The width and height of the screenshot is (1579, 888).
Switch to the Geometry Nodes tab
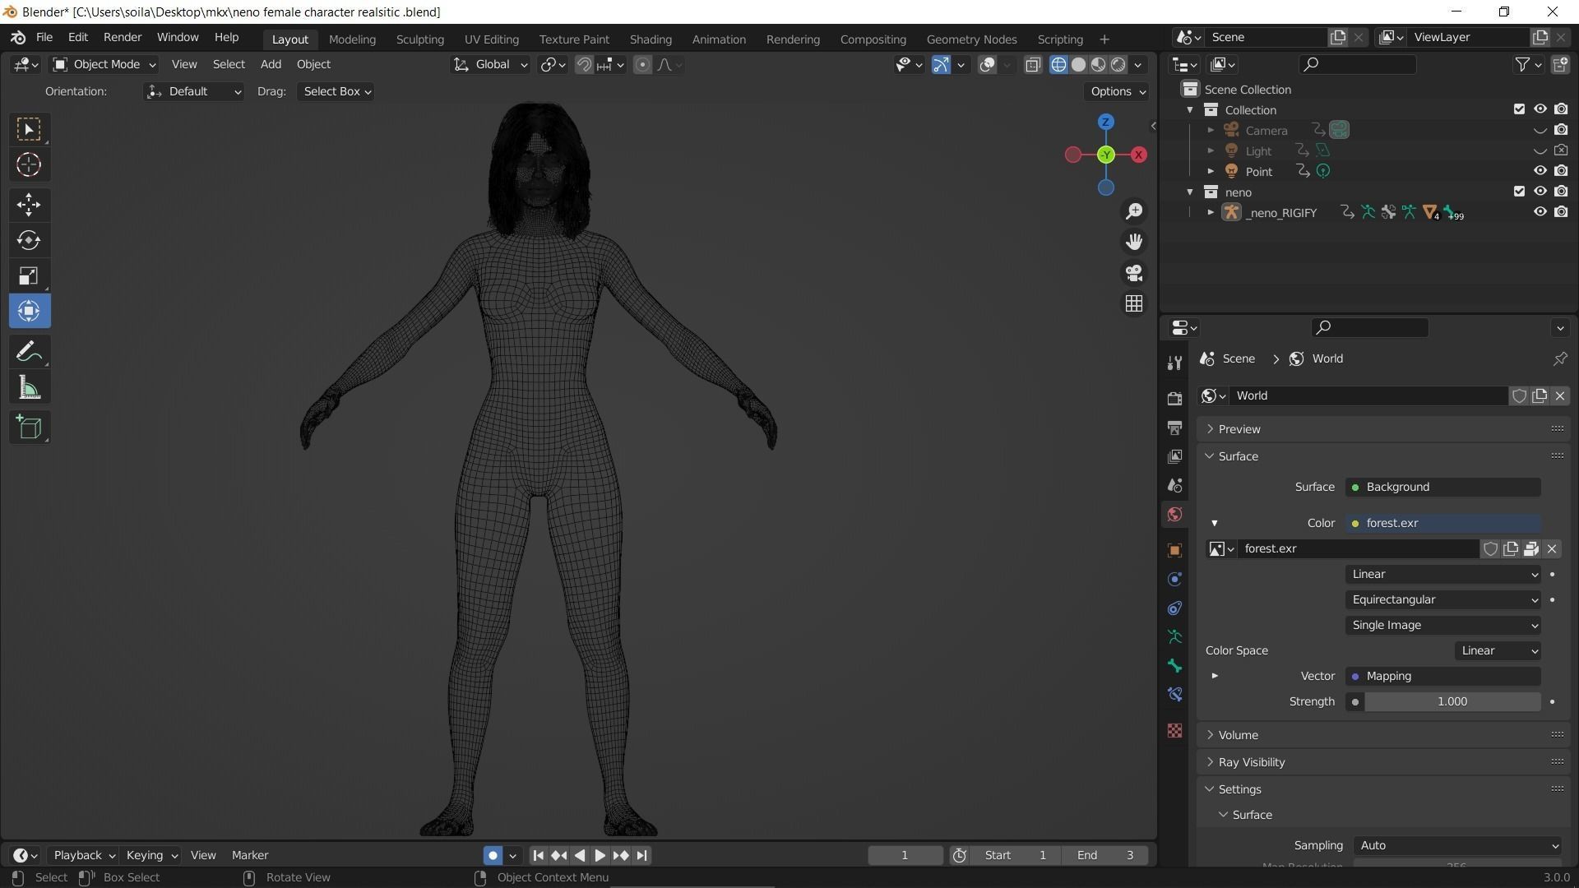point(971,39)
